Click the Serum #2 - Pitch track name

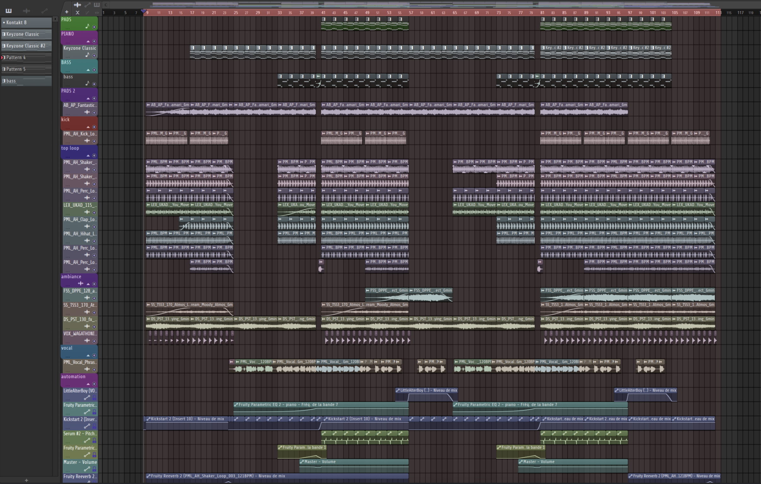pos(80,434)
